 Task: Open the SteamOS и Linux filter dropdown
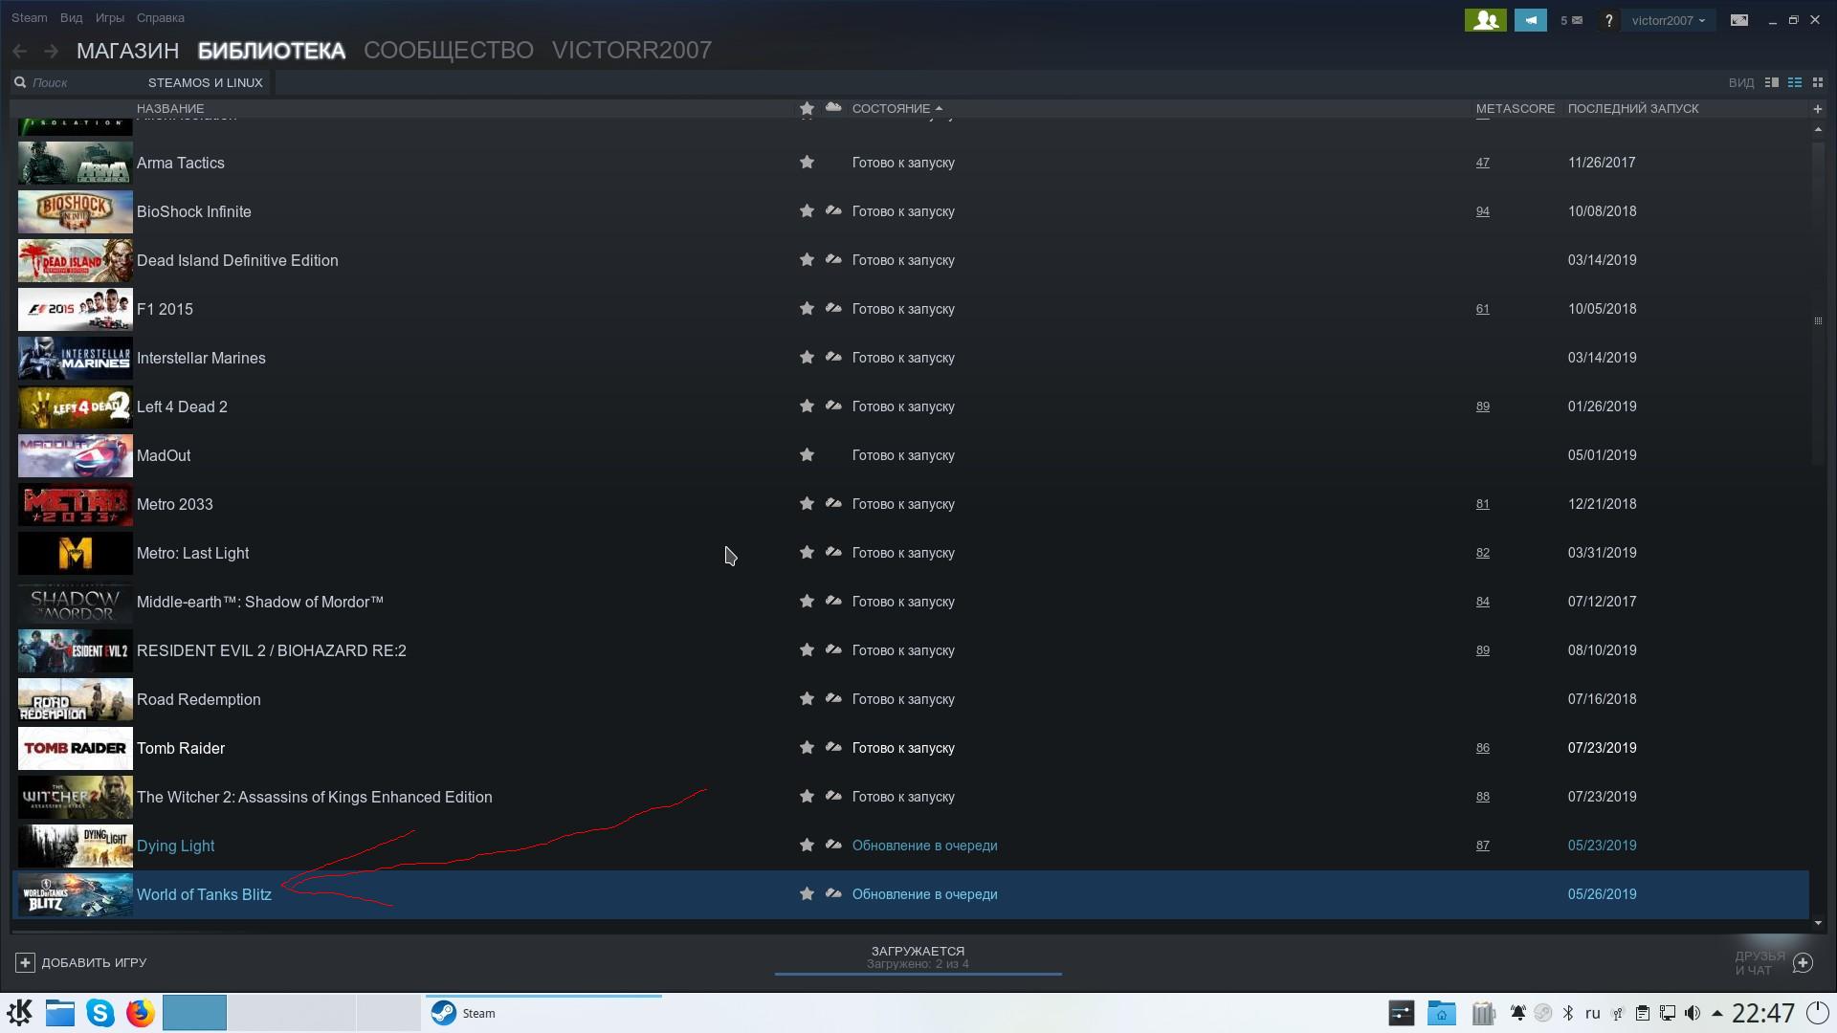pyautogui.click(x=205, y=82)
